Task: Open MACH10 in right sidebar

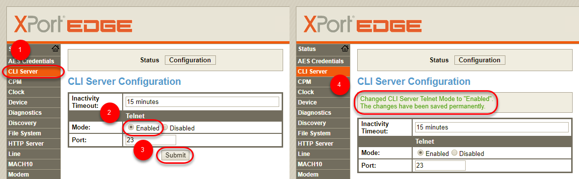Action: [x=323, y=164]
